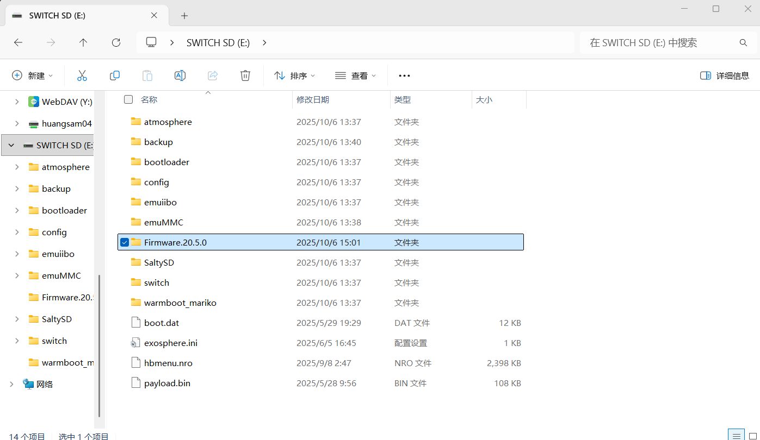This screenshot has height=440, width=760.
Task: Toggle the 详细信息 details pane button
Action: point(725,76)
